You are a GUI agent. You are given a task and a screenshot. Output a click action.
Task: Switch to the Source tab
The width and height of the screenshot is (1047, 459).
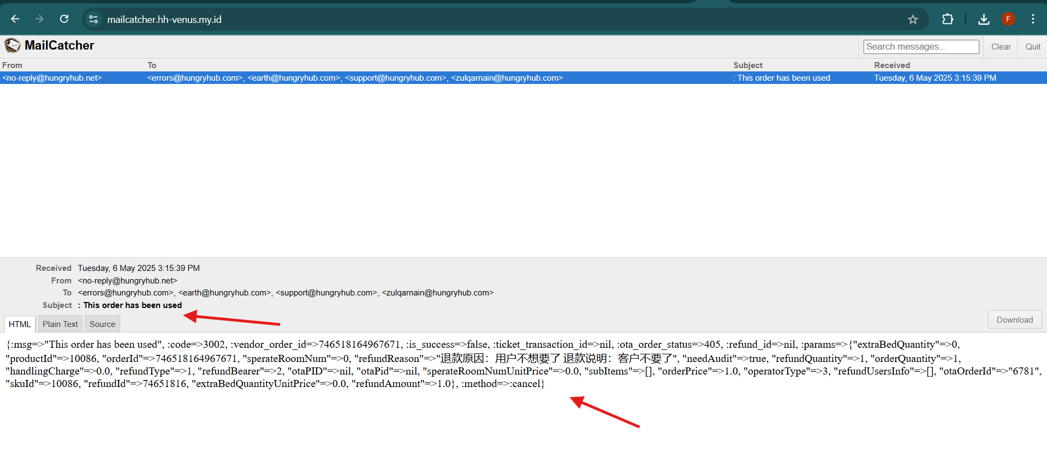[x=102, y=324]
